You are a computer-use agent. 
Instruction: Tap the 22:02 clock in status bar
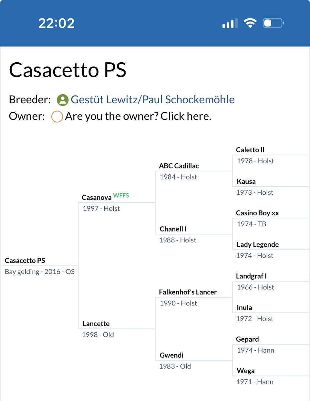coord(57,23)
